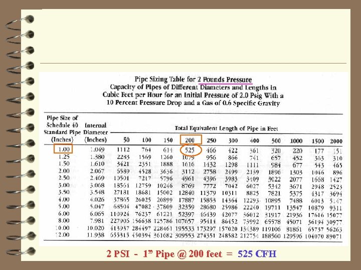Click the 2.00 pipe size row label
This screenshot has height=270, width=361.
(x=64, y=170)
